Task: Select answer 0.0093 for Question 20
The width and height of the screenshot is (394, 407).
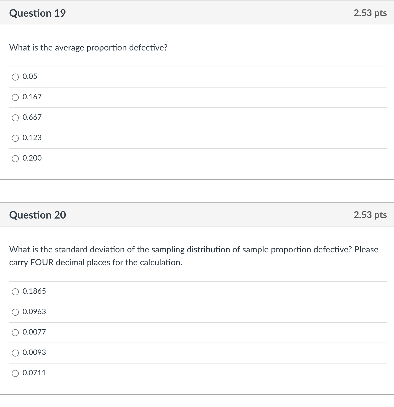Action: pyautogui.click(x=15, y=353)
